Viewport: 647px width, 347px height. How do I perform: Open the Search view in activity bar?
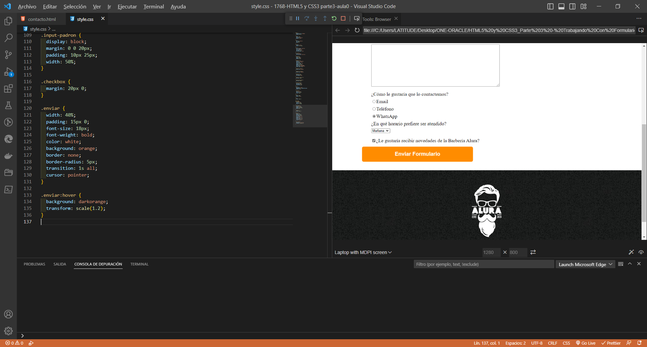coord(8,38)
